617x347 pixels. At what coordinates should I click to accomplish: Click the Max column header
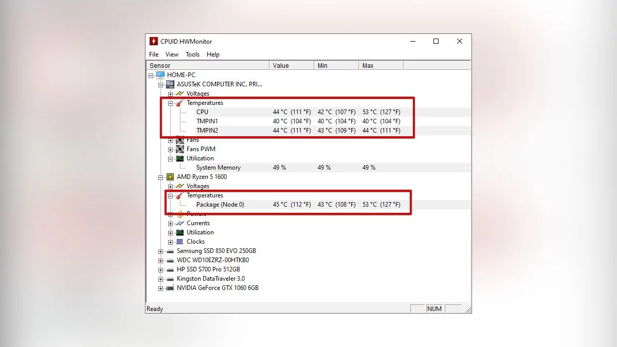[381, 65]
